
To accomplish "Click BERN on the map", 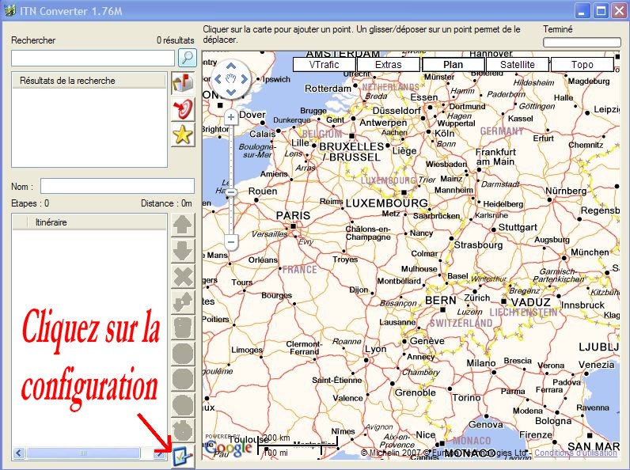I will 440,300.
